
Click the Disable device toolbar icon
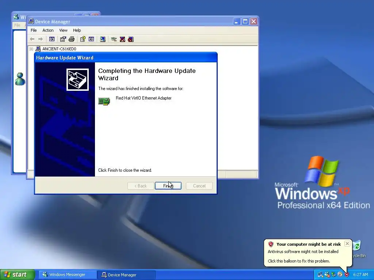[131, 39]
